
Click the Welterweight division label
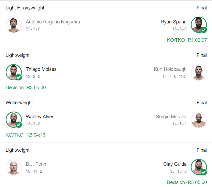(19, 103)
